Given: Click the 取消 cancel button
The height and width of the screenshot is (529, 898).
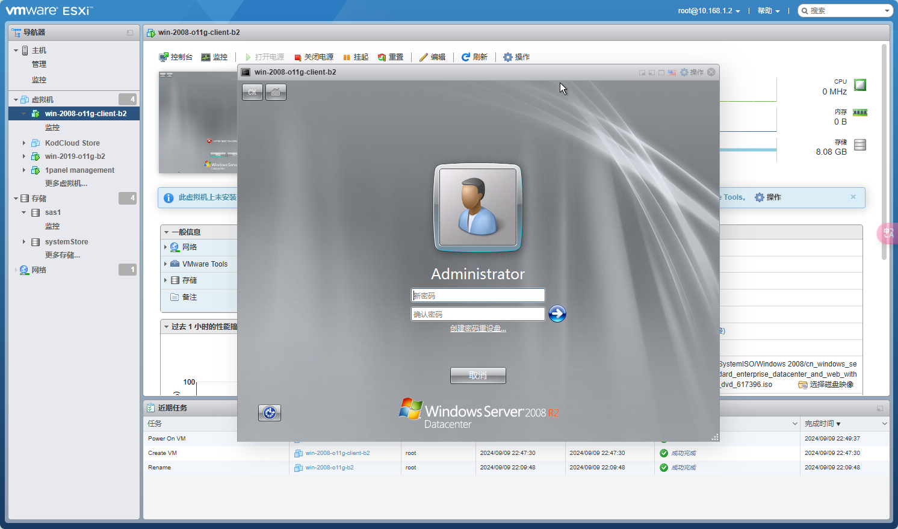Looking at the screenshot, I should click(x=478, y=376).
